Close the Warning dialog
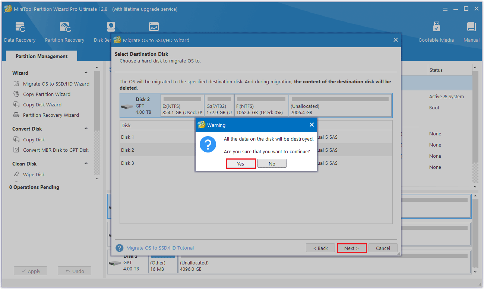 312,125
